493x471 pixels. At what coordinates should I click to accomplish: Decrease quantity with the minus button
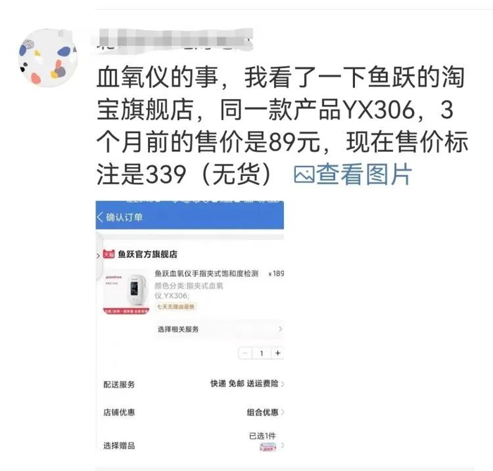click(x=246, y=354)
